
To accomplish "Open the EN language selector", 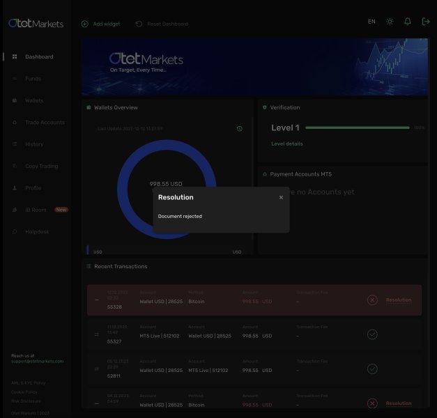I will tap(371, 22).
